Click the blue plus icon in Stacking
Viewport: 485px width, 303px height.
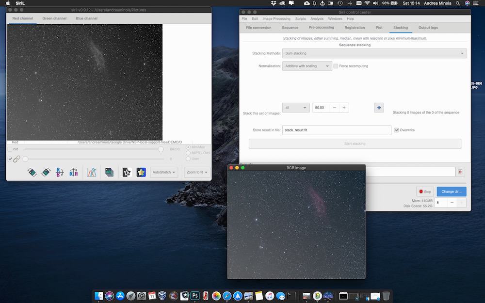379,108
